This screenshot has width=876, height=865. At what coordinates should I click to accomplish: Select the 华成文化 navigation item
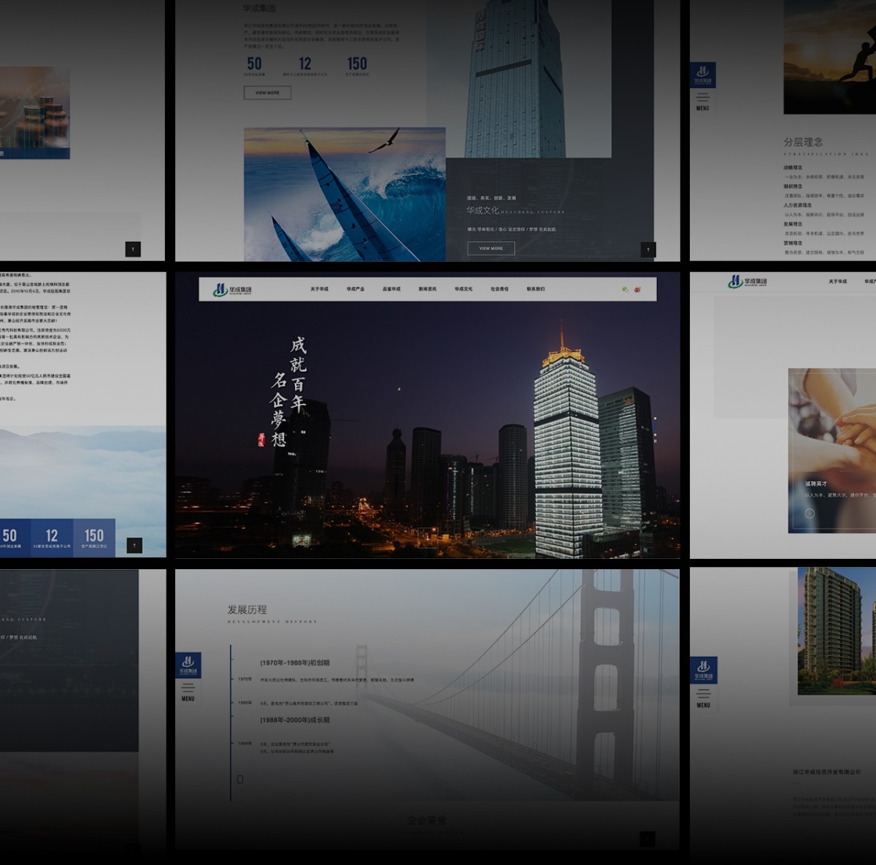464,289
